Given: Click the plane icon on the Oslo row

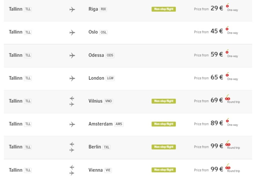Looking at the screenshot, I should (x=72, y=32).
